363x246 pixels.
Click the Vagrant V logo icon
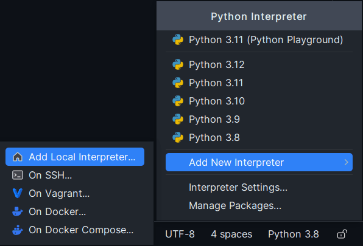(x=18, y=193)
